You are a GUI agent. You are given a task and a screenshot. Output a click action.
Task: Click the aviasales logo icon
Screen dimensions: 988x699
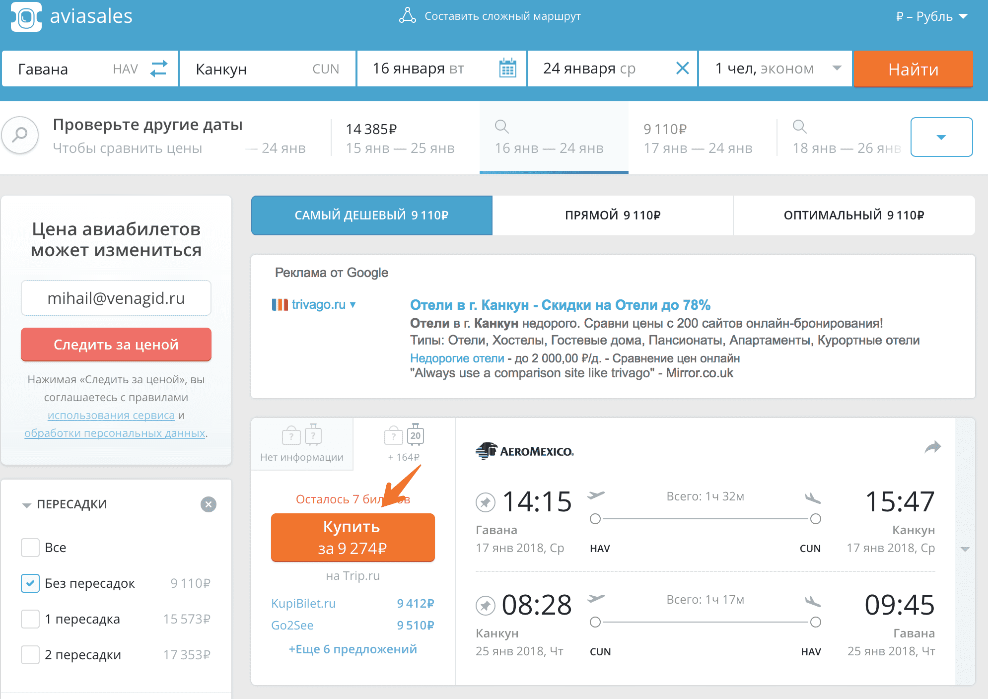tap(26, 16)
